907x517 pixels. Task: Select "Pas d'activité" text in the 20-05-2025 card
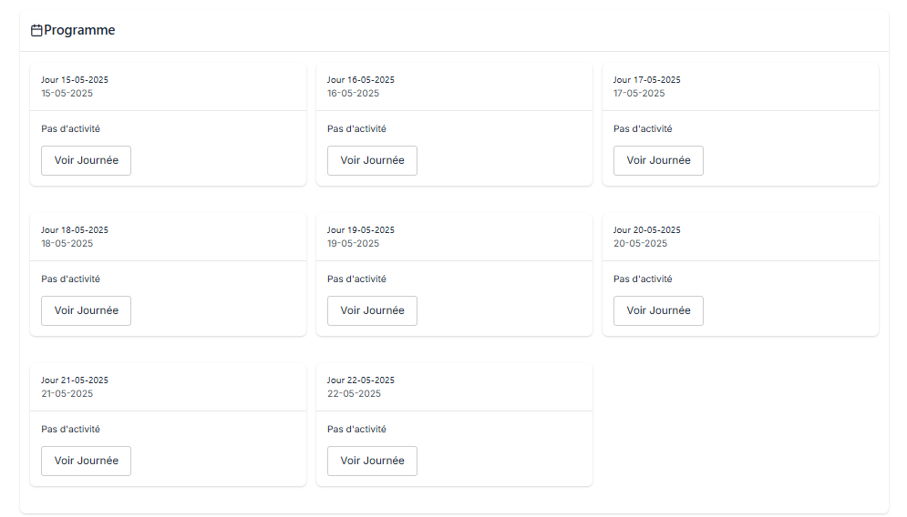pyautogui.click(x=643, y=279)
